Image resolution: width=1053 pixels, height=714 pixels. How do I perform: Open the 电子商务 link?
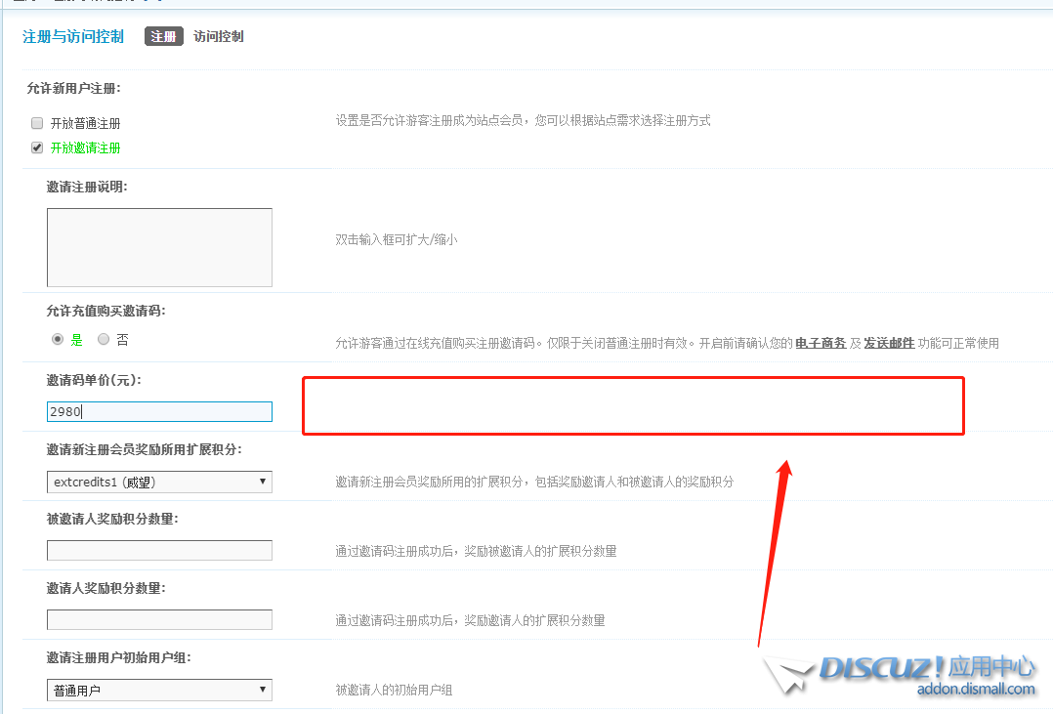point(821,343)
